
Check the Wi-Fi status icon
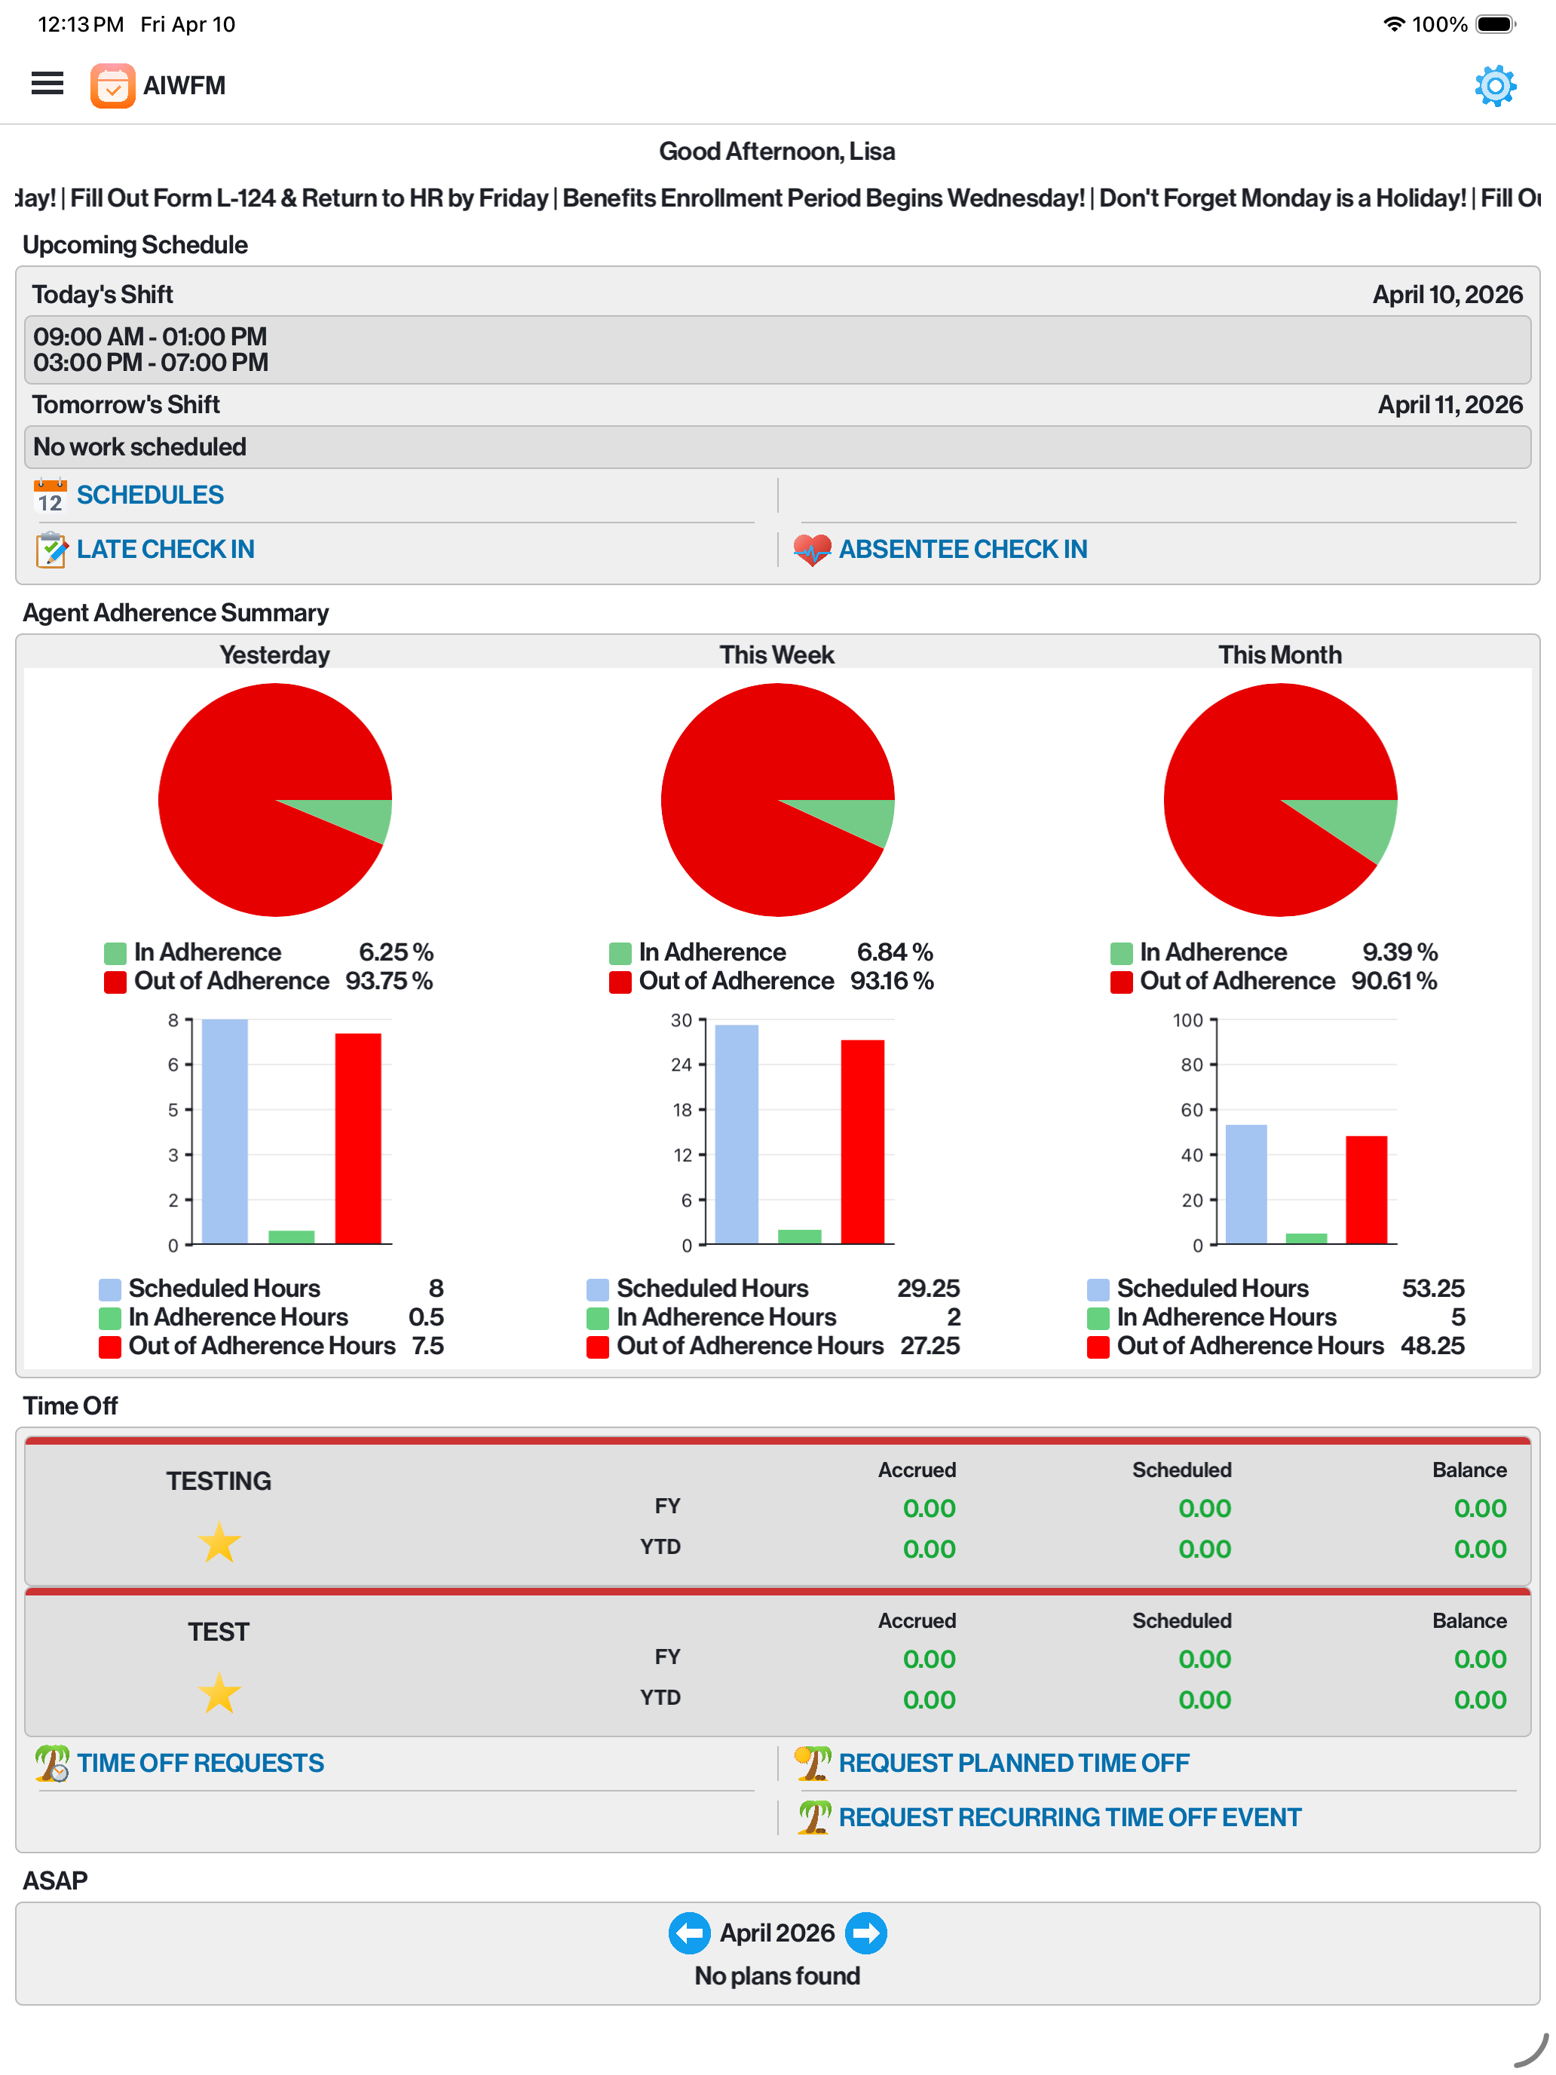pos(1395,24)
